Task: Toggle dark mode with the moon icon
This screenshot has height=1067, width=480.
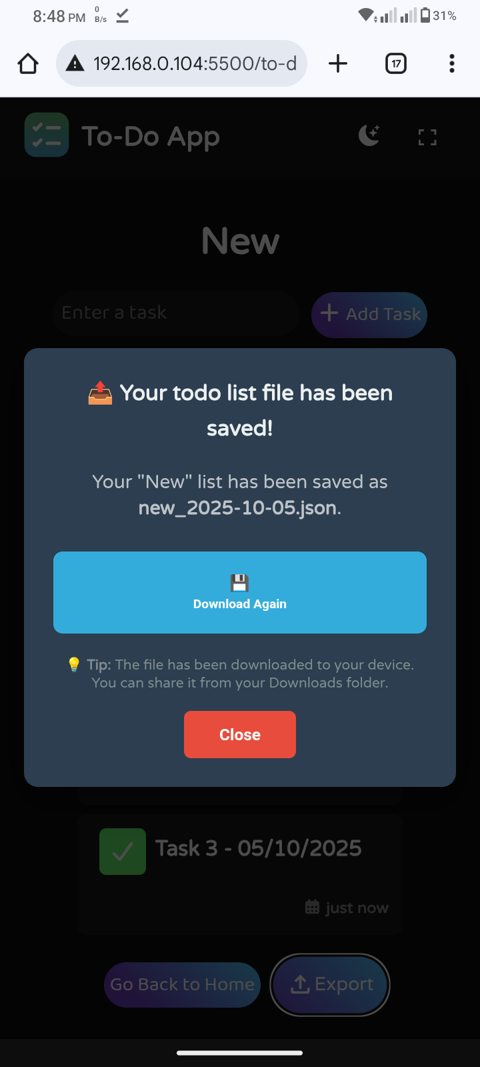Action: pos(369,135)
